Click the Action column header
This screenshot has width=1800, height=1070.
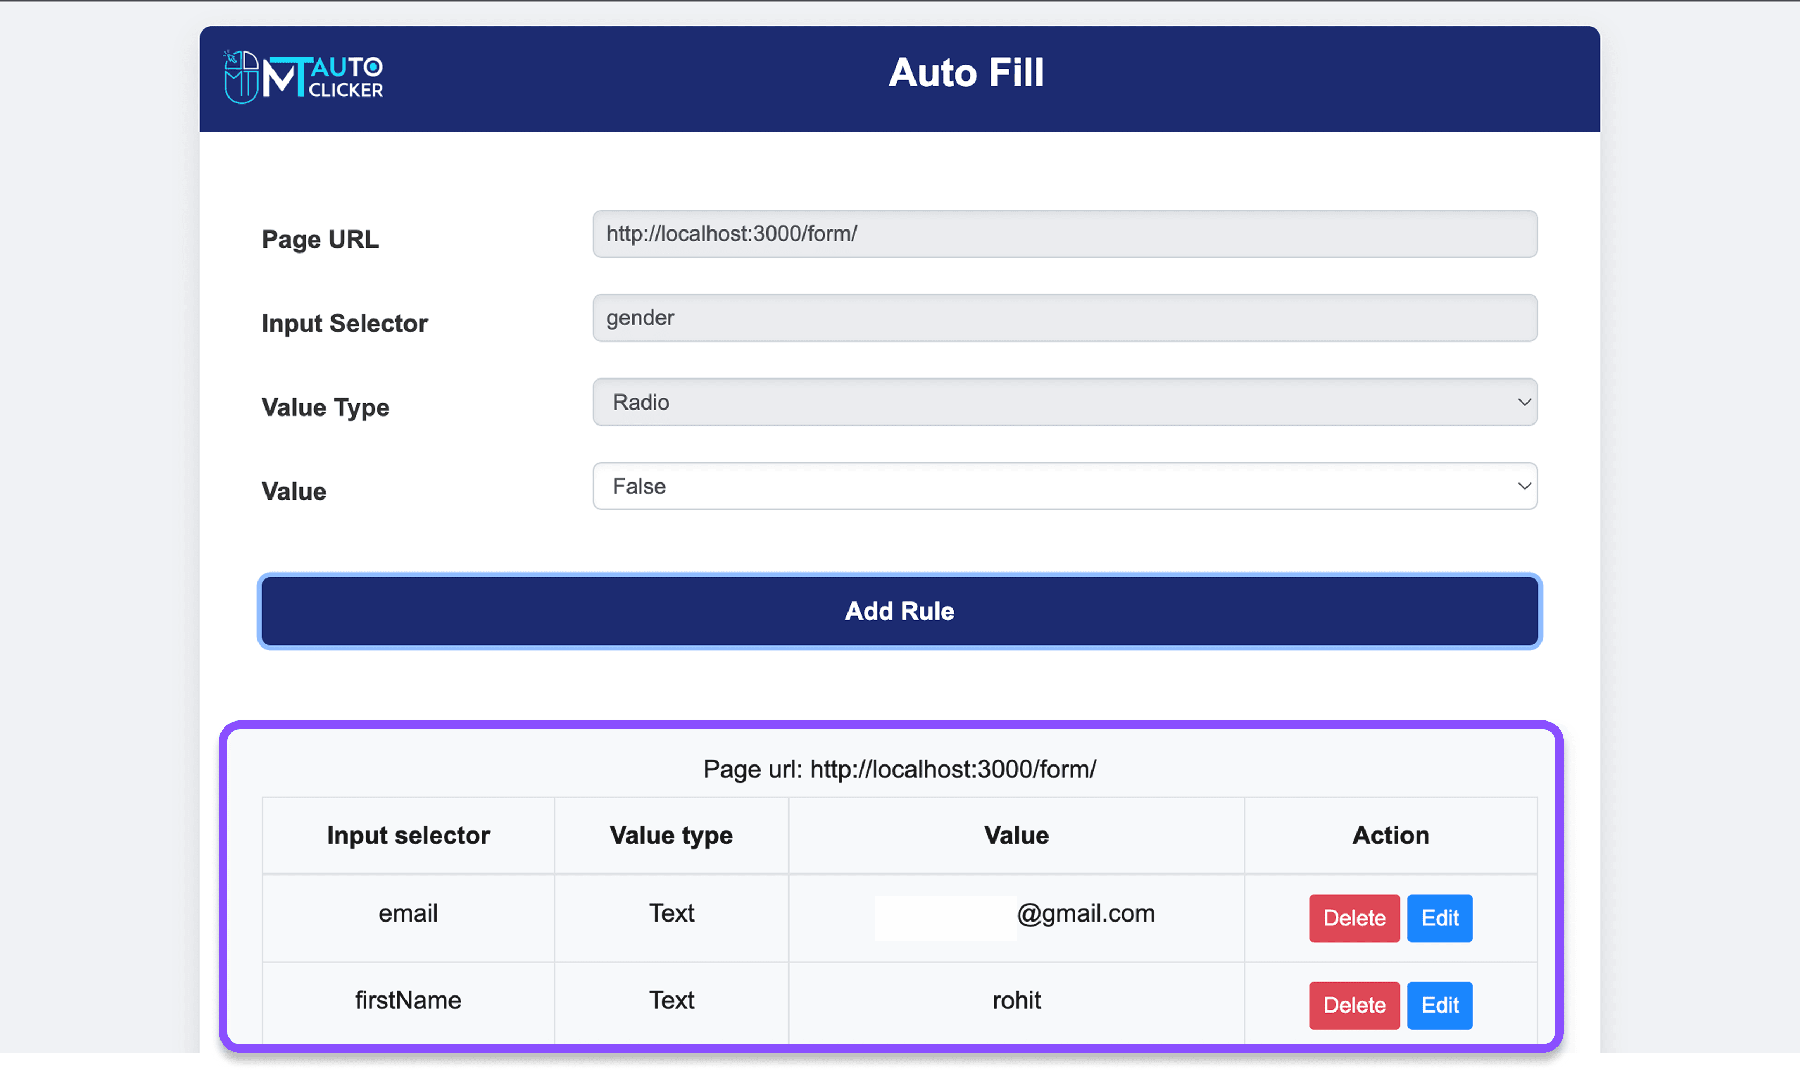[1390, 835]
